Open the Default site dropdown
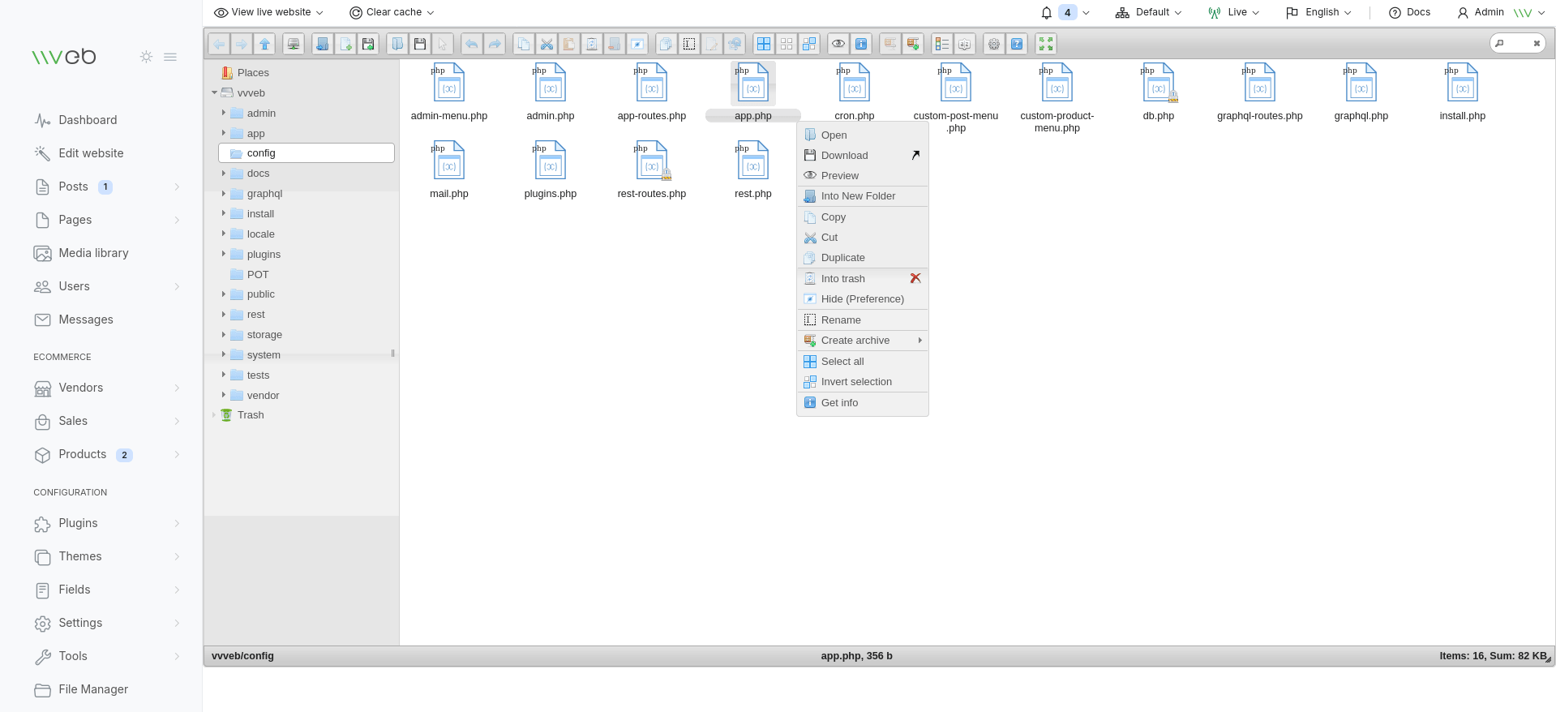This screenshot has width=1556, height=712. tap(1148, 12)
